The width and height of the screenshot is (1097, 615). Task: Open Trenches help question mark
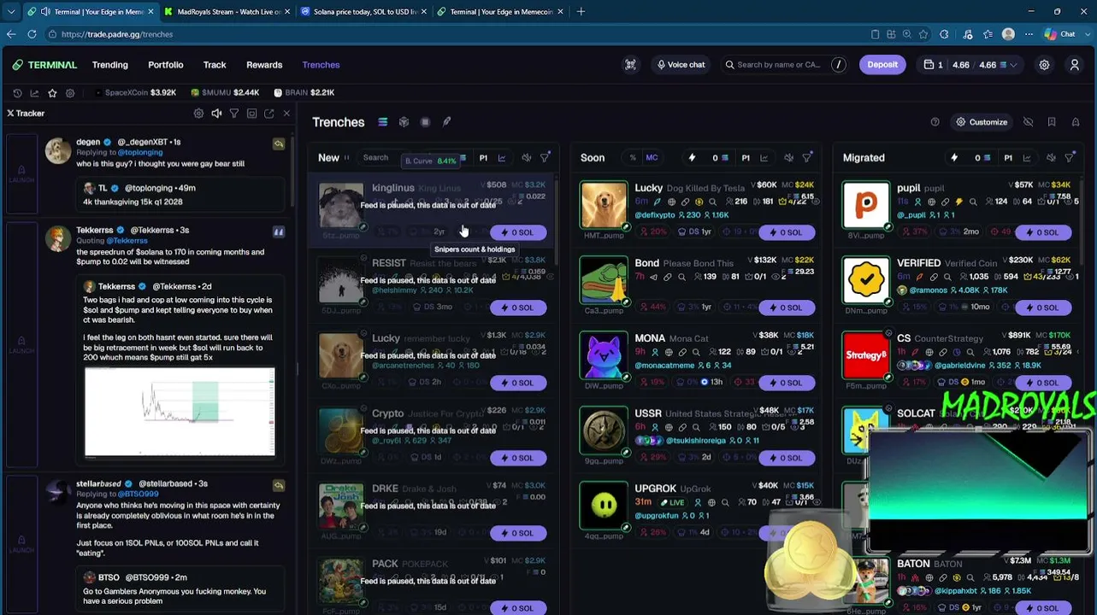click(935, 122)
